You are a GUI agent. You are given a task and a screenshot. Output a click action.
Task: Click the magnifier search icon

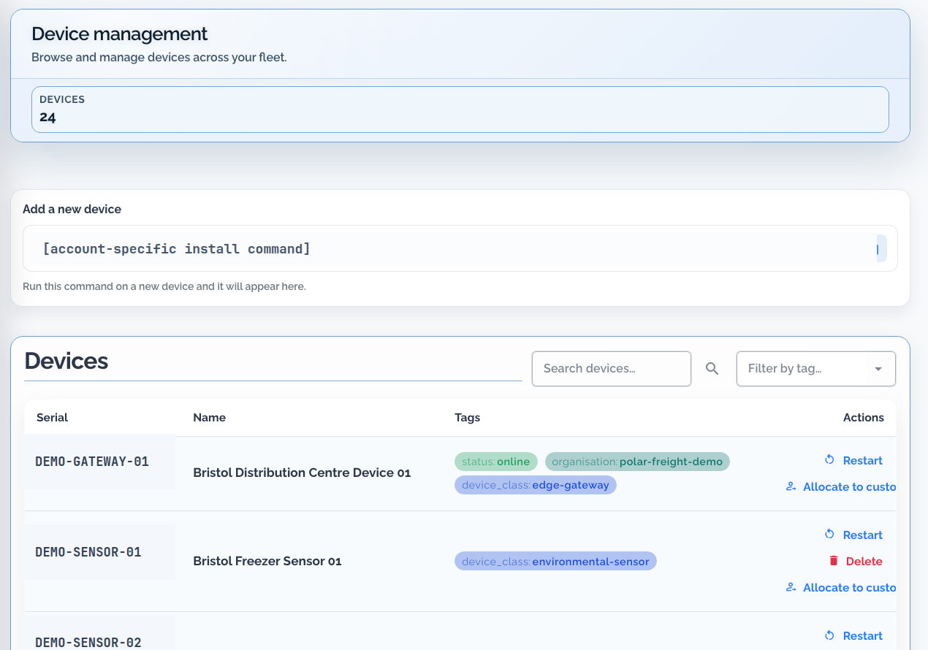[712, 369]
